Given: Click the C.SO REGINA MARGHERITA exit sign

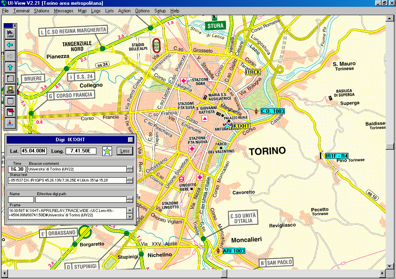Looking at the screenshot, I should 74,31.
